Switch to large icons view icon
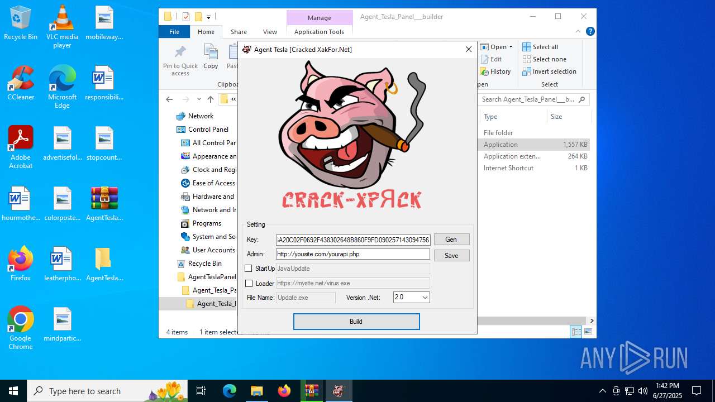 588,332
